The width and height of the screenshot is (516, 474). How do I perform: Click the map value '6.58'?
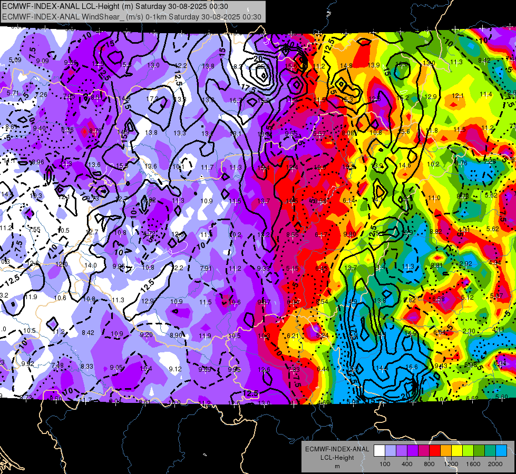point(439,299)
